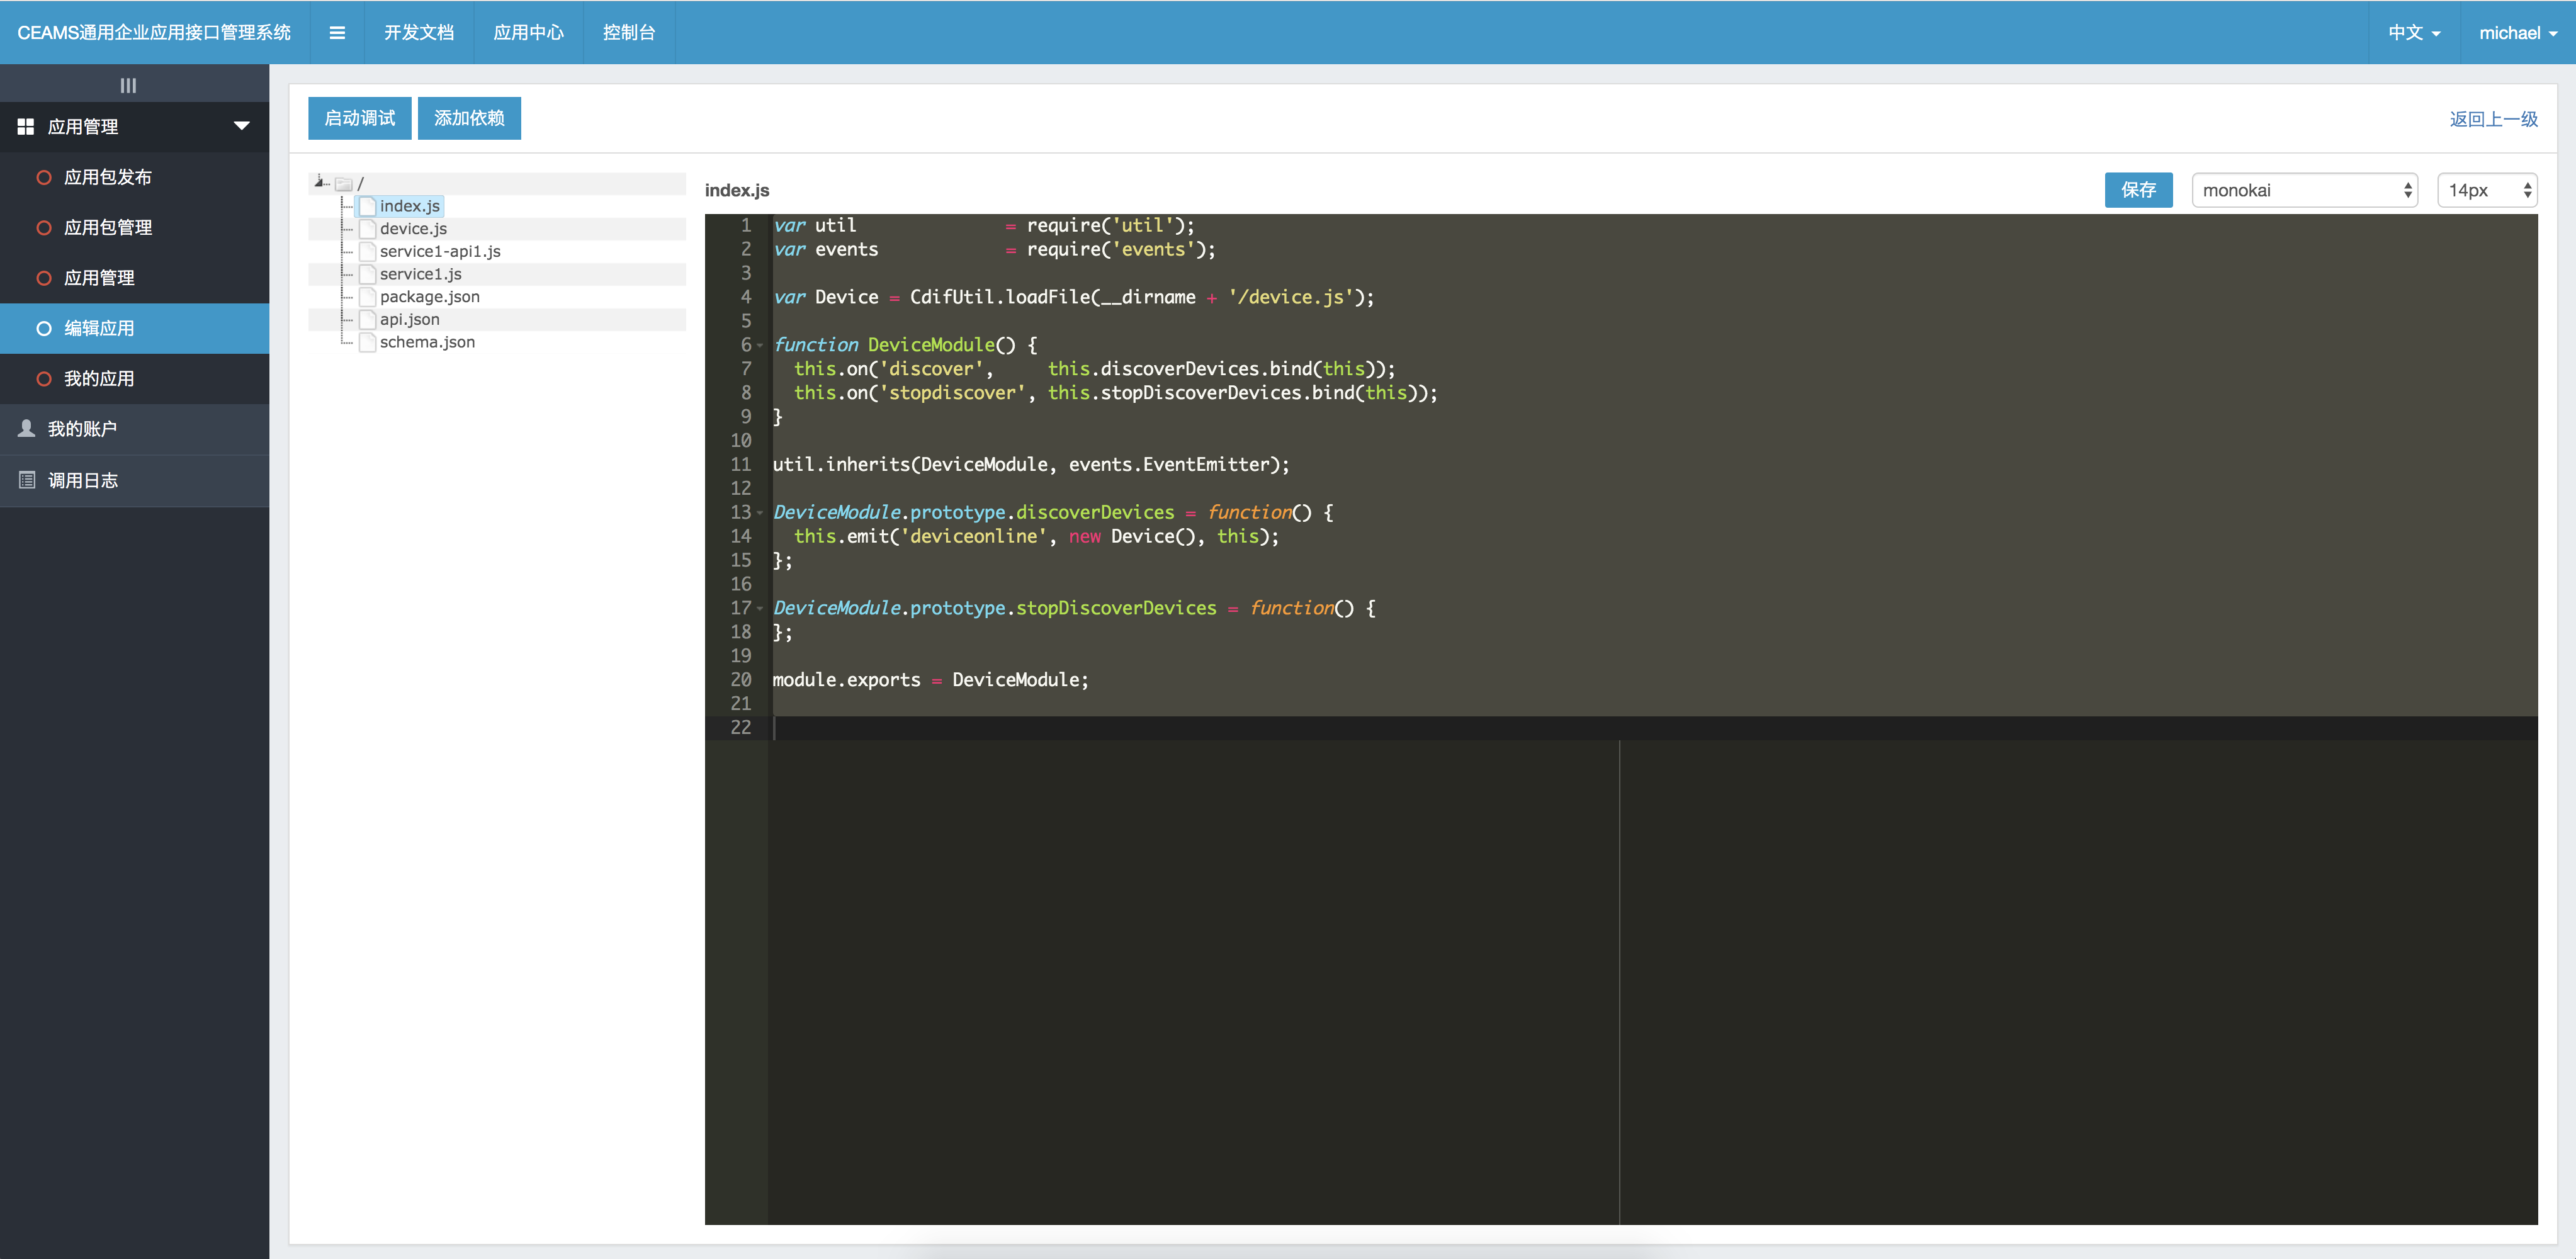Image resolution: width=2576 pixels, height=1259 pixels.
Task: Open 调用日志 in the sidebar
Action: [135, 481]
